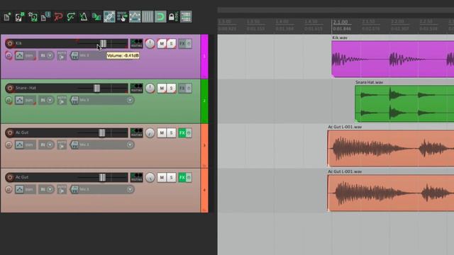Click the trim envelope button on Kik track
Screen dimensions: 454x255
(26, 55)
